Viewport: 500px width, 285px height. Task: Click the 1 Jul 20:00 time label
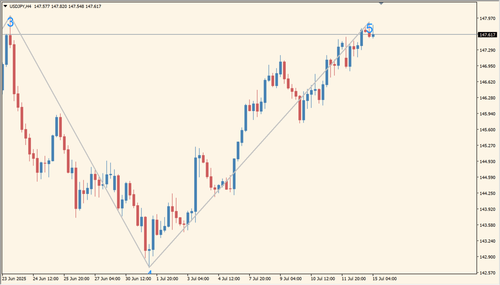[x=168, y=279]
